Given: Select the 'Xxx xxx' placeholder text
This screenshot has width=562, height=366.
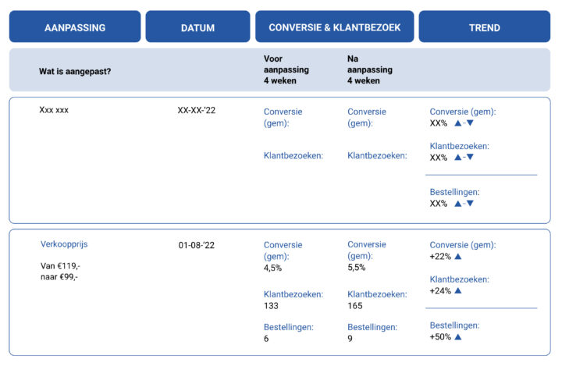Looking at the screenshot, I should (x=54, y=110).
